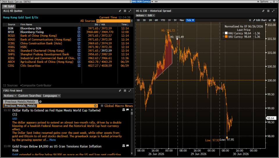The image size is (279, 158).
Task: Open hamburger menu in Historical Spread panel
Action: click(268, 11)
